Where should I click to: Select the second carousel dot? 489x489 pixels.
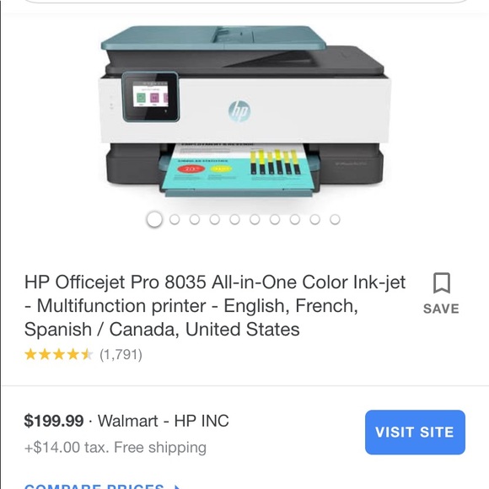[175, 219]
